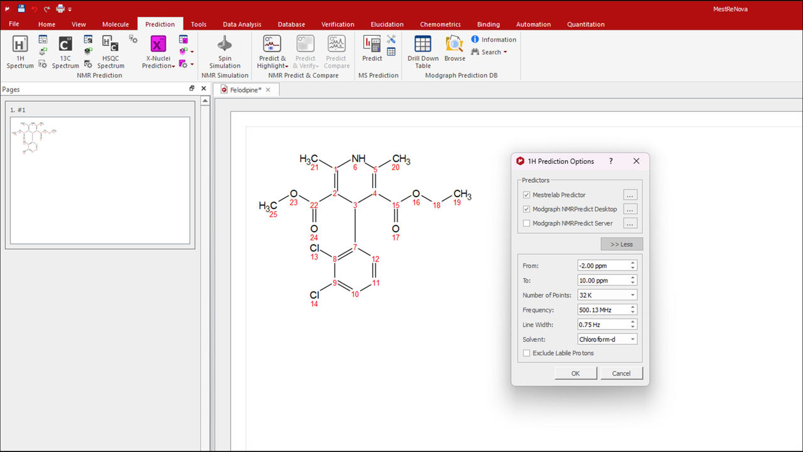Switch to the Molecule ribbon tab
The height and width of the screenshot is (452, 803).
[x=115, y=24]
